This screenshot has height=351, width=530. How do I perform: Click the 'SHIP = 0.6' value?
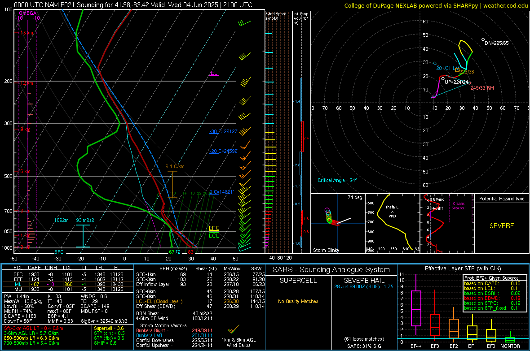105,343
